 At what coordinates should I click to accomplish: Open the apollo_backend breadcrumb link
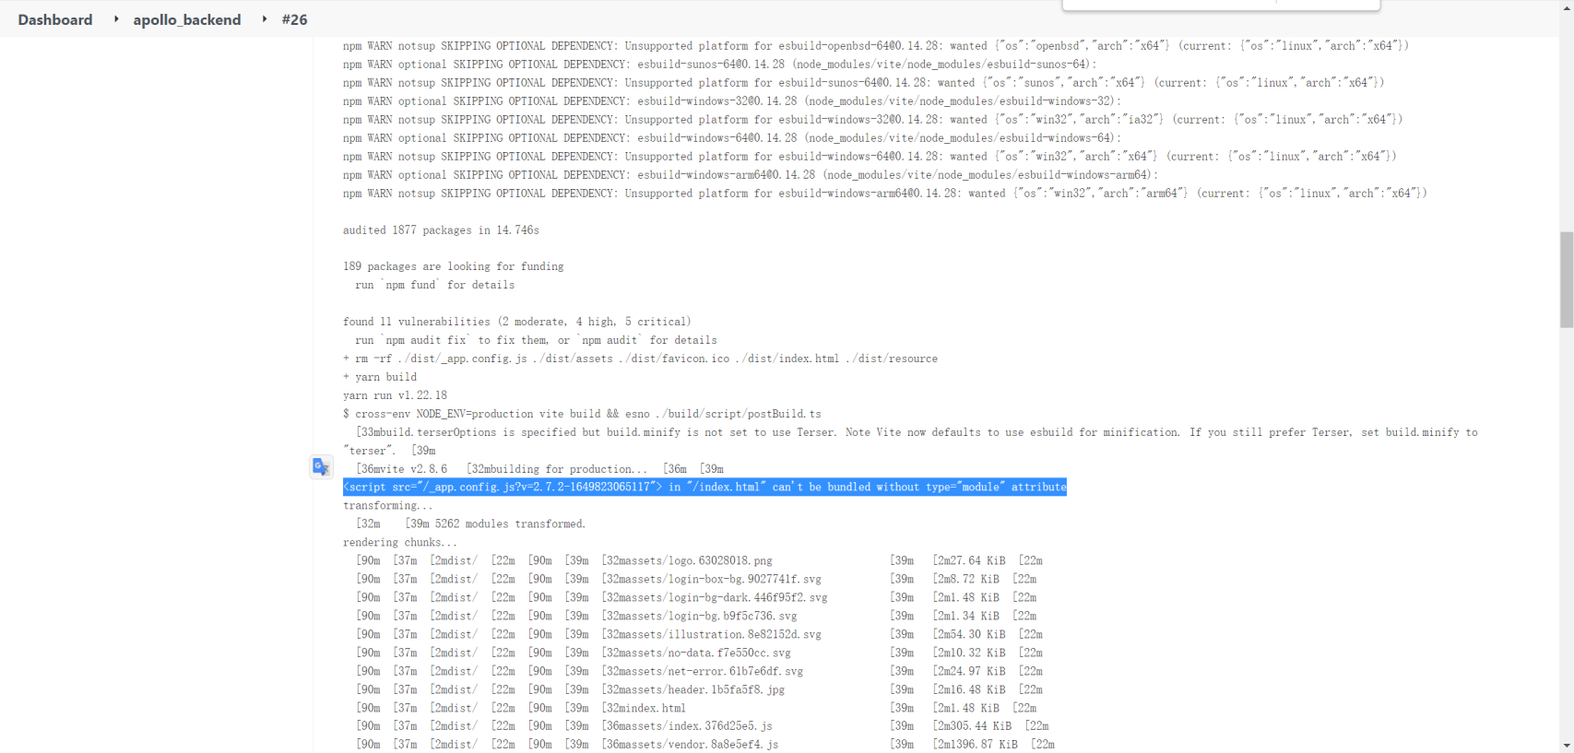pyautogui.click(x=187, y=19)
